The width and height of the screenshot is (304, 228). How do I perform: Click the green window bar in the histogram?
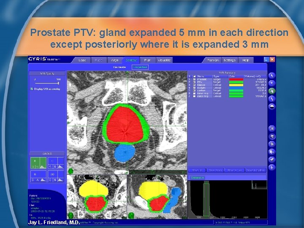pyautogui.click(x=206, y=199)
